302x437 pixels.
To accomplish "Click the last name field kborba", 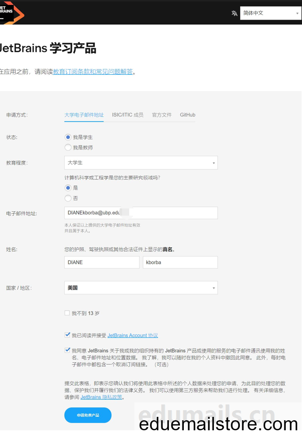I will coord(180,263).
